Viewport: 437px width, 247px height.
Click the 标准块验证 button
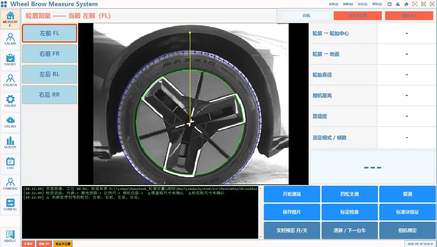(407, 212)
